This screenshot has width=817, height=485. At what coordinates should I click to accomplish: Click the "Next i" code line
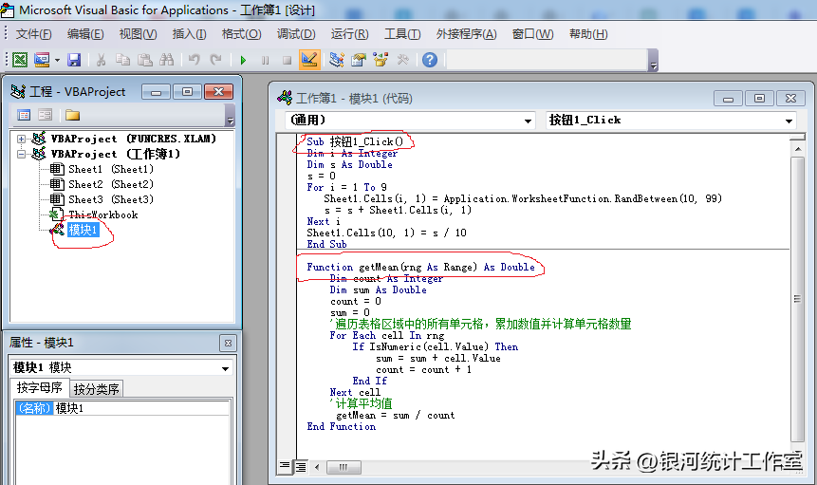pos(324,221)
